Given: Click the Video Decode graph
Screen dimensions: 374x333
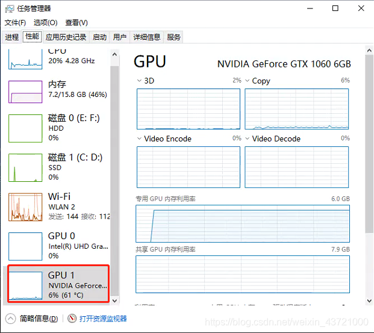Looking at the screenshot, I should click(x=297, y=167).
